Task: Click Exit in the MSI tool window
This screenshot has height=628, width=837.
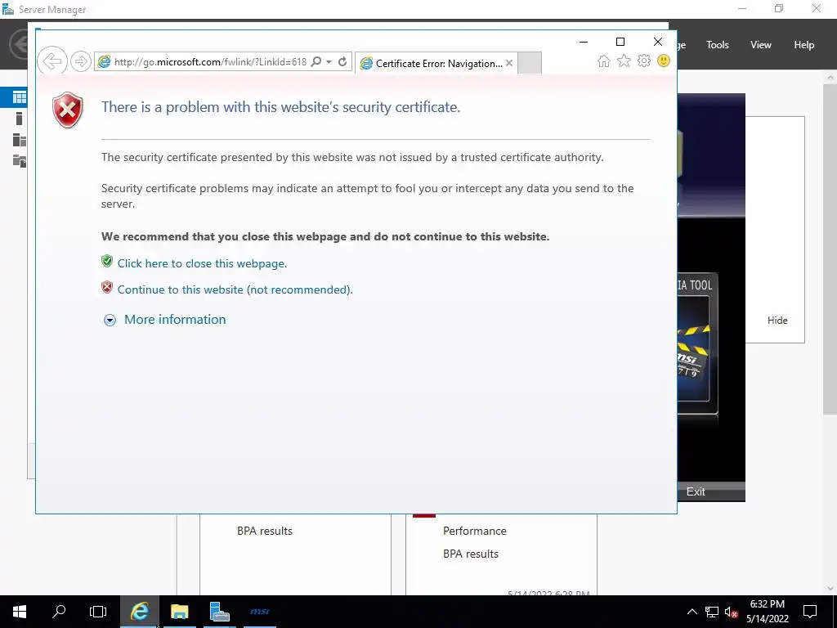Action: tap(696, 491)
